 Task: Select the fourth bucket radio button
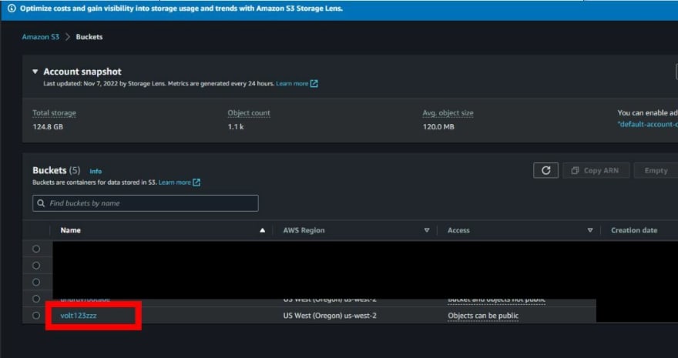pyautogui.click(x=36, y=299)
